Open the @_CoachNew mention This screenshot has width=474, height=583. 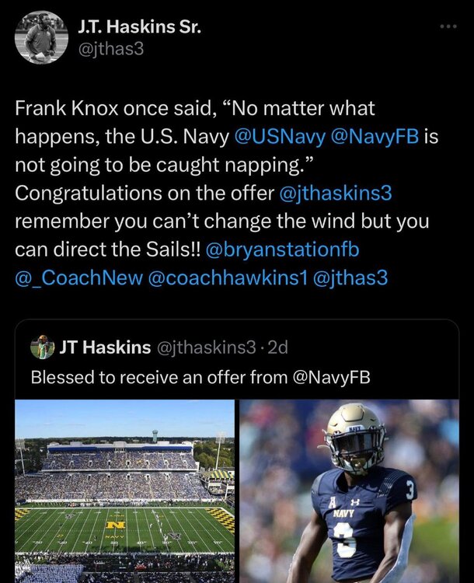tap(78, 278)
